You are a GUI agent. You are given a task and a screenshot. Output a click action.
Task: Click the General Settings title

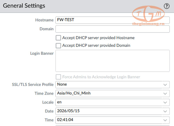point(24,6)
